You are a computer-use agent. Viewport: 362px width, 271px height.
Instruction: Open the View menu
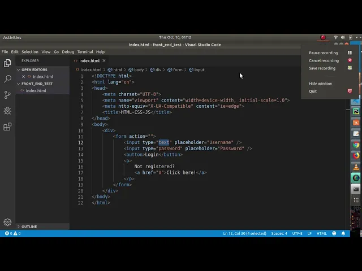46,52
